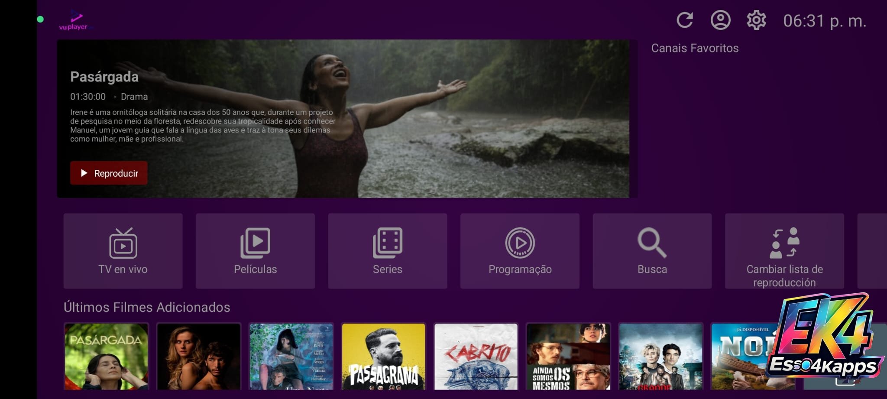Open Ainda Somos os Mesmos poster
Screen dimensions: 887x399
(568, 356)
